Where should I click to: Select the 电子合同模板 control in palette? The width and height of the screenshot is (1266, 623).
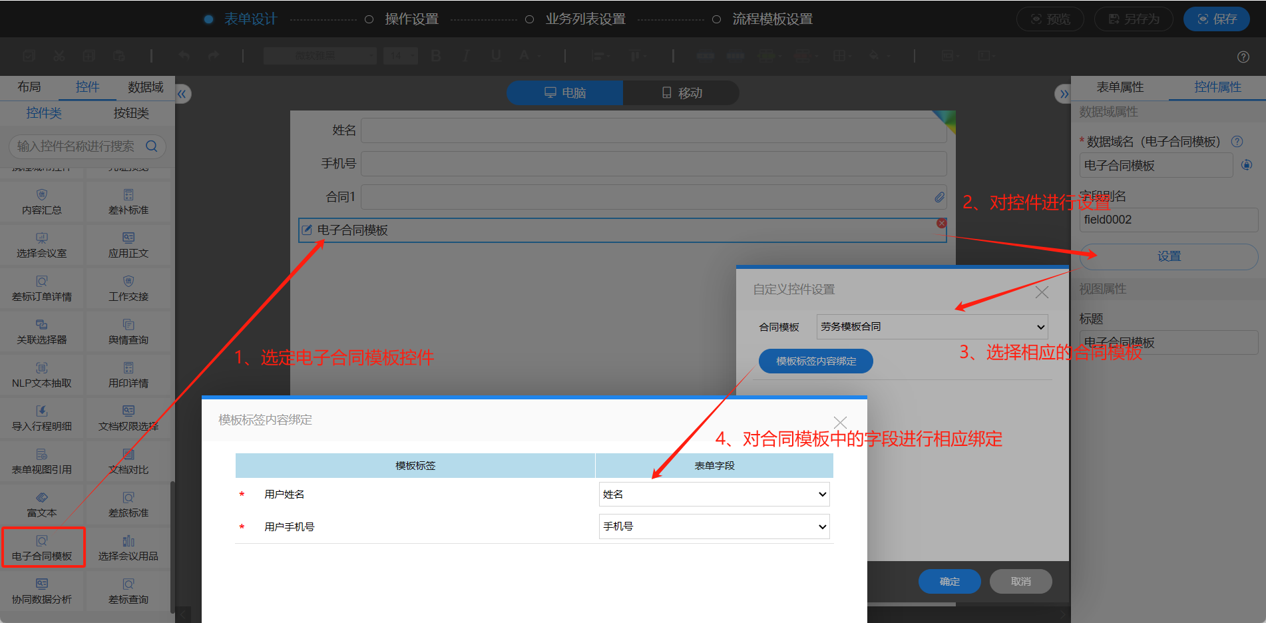[43, 548]
